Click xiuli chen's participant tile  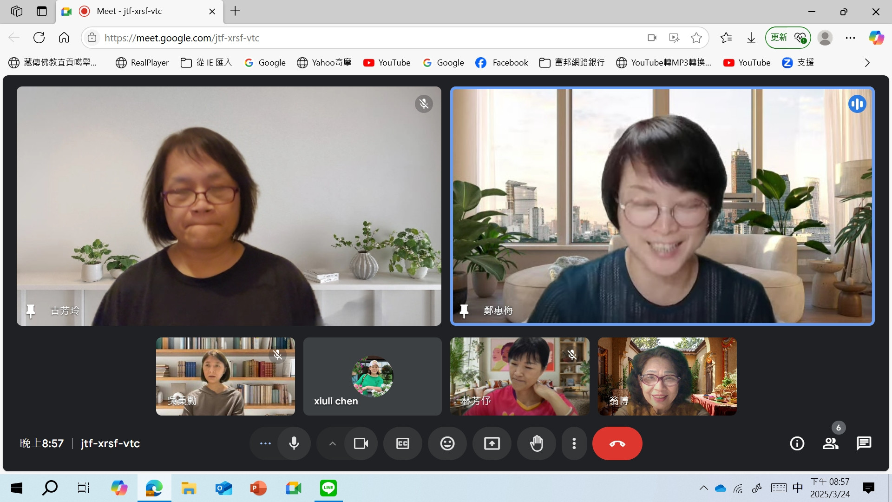pos(372,376)
